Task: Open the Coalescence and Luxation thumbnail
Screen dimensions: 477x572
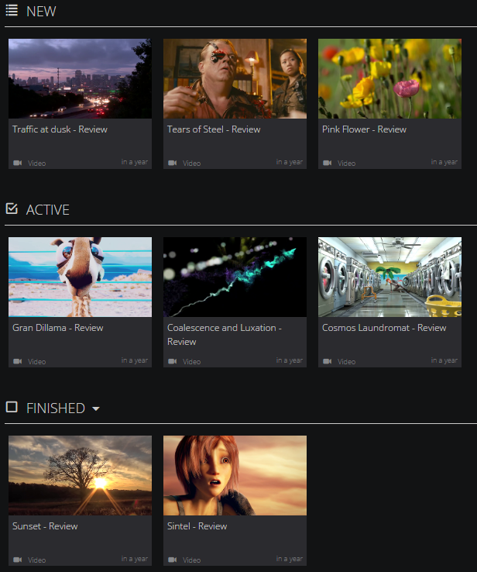Action: click(x=235, y=277)
